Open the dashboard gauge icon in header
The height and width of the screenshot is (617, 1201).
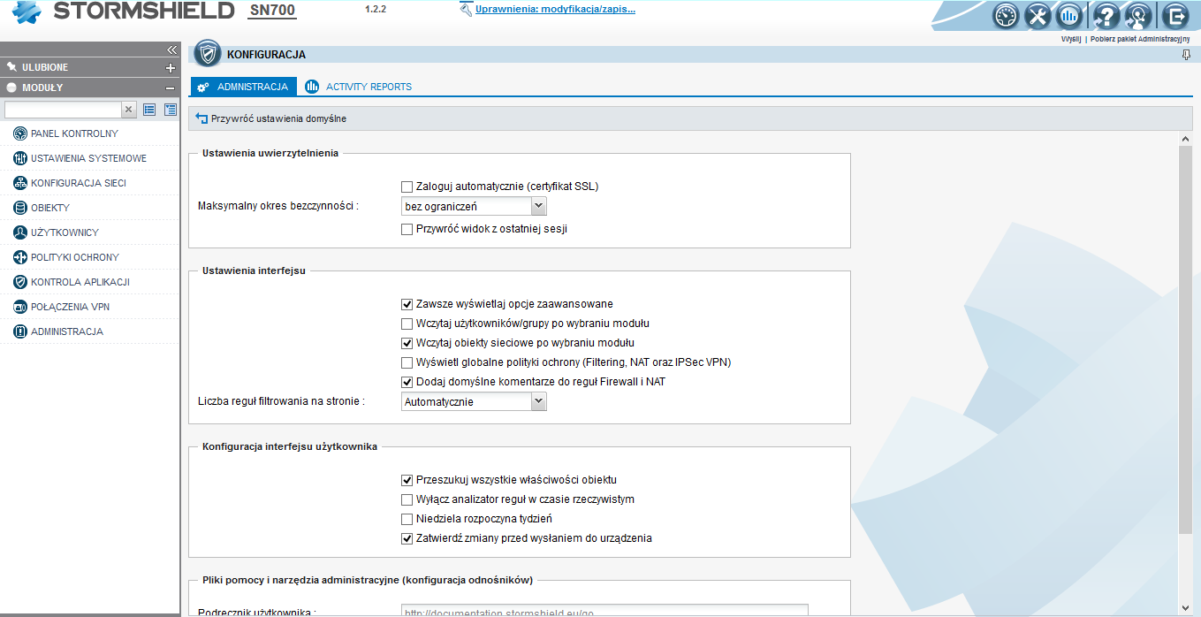click(1005, 16)
